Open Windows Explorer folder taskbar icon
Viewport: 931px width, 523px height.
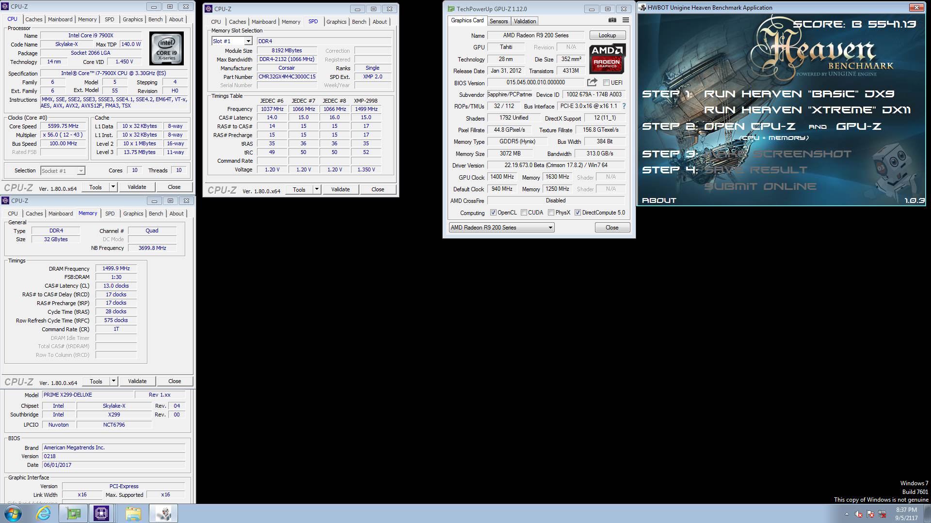[133, 513]
